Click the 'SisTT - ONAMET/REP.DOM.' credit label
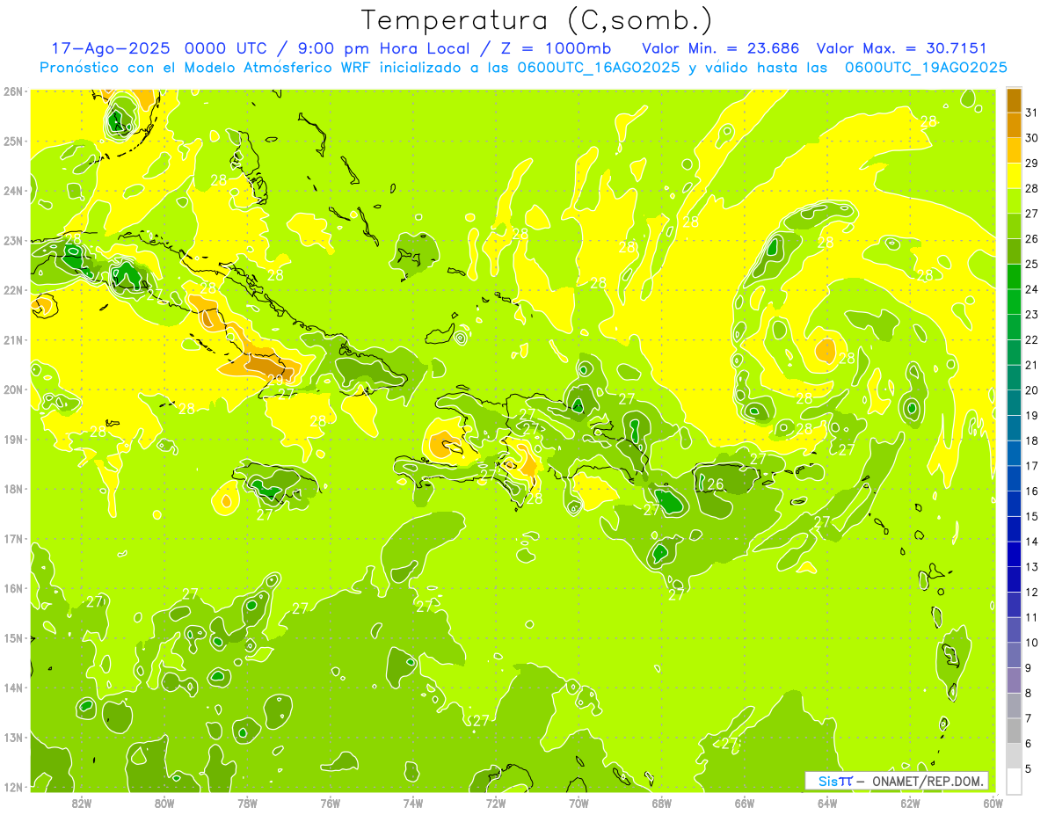This screenshot has width=1055, height=815. (897, 781)
